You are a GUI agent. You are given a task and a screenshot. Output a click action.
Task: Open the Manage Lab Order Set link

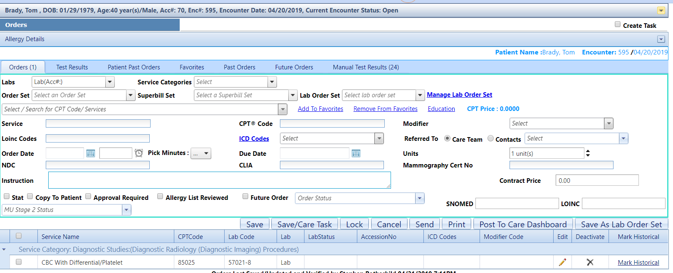pos(459,95)
